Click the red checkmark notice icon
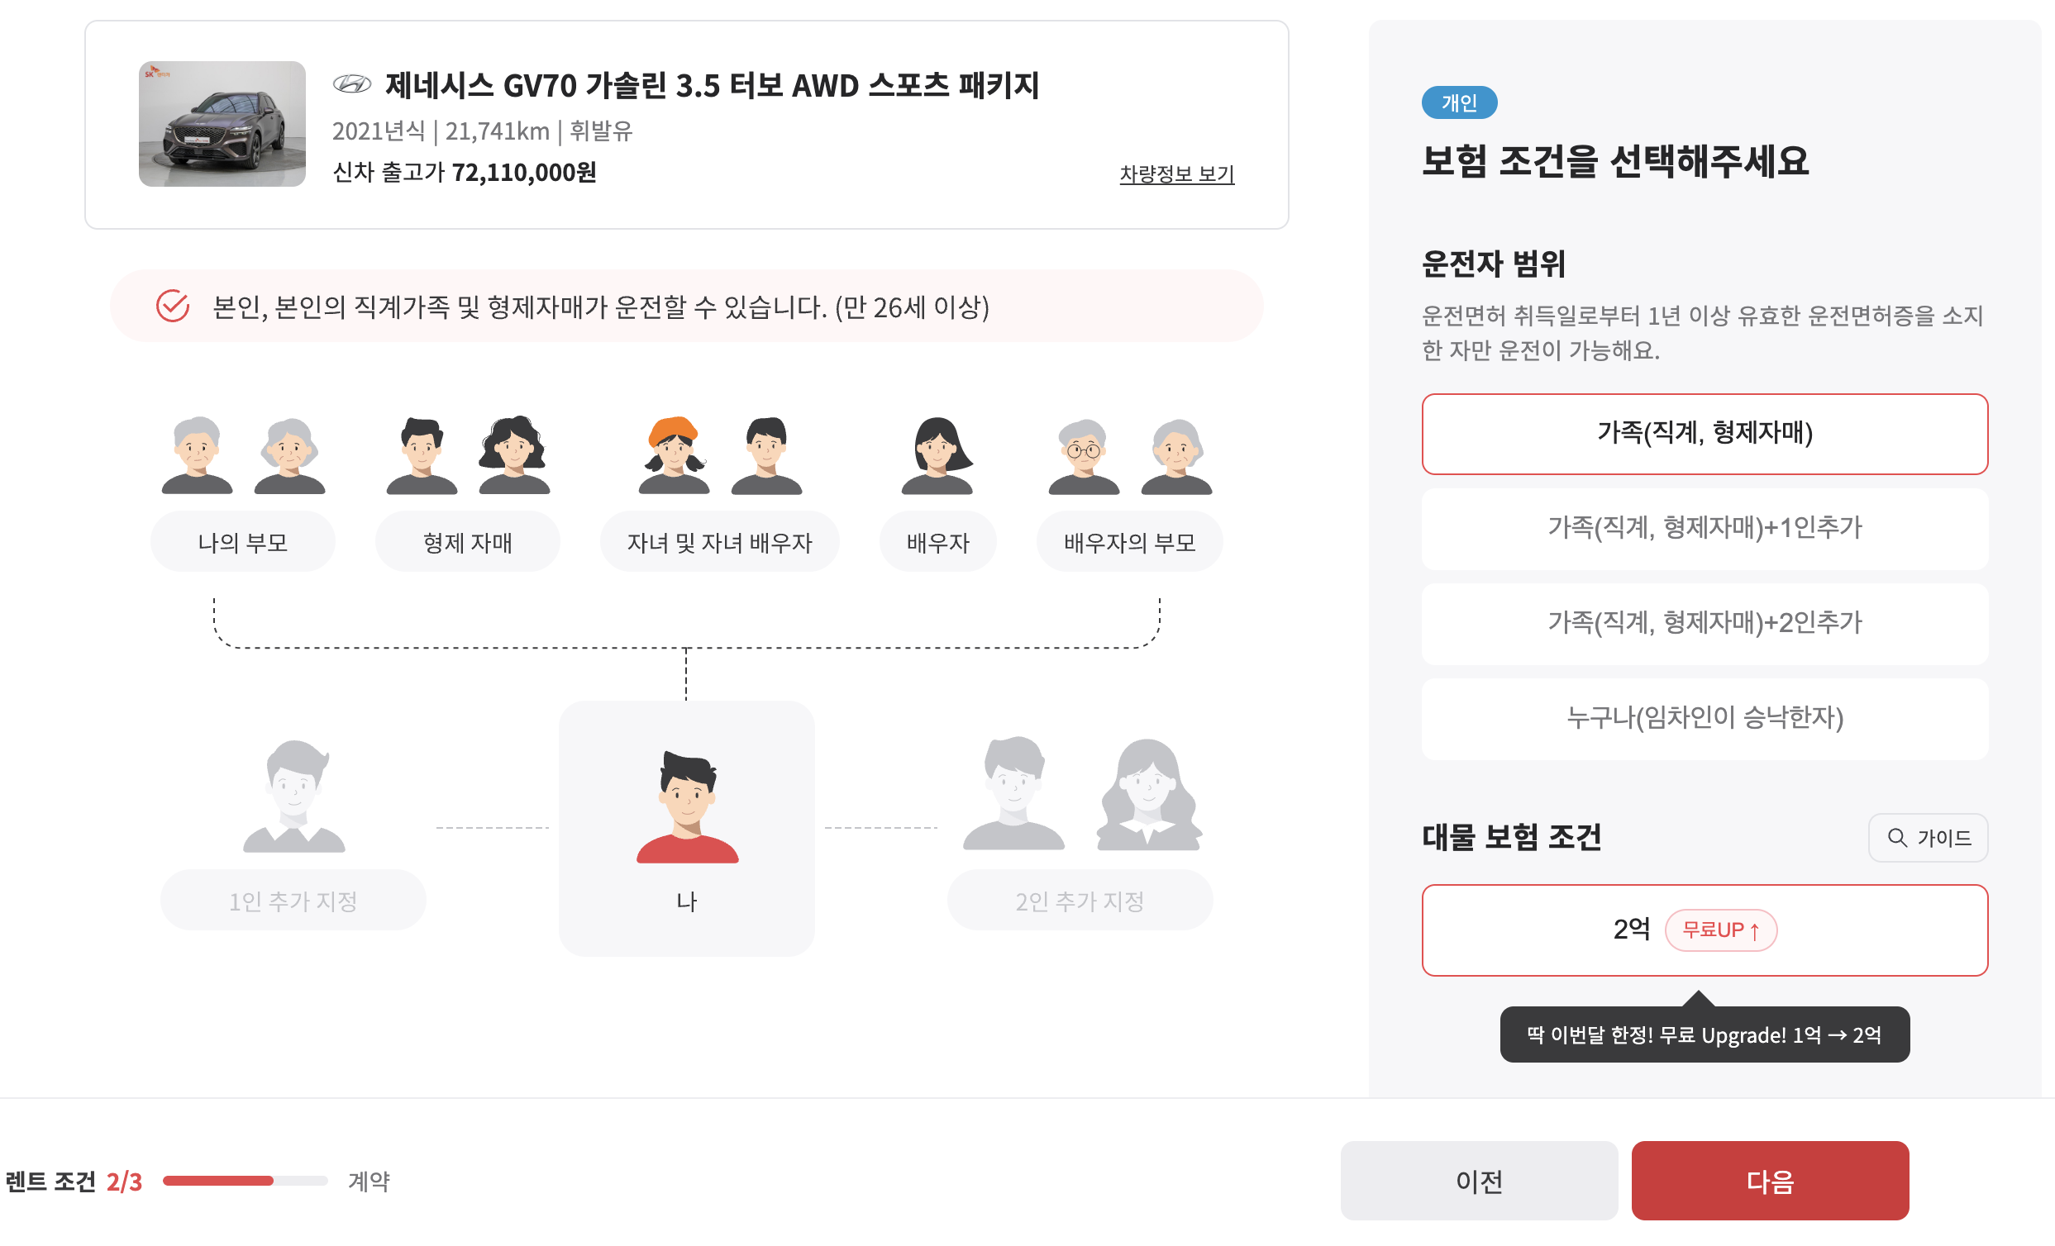 click(173, 306)
